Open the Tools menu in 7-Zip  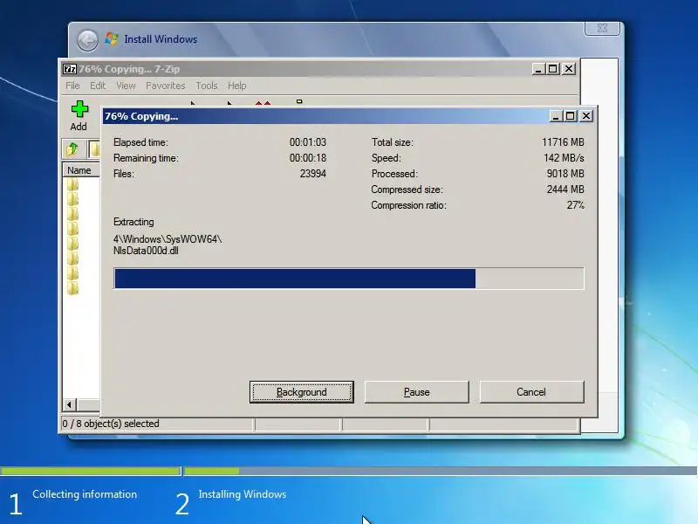point(207,86)
